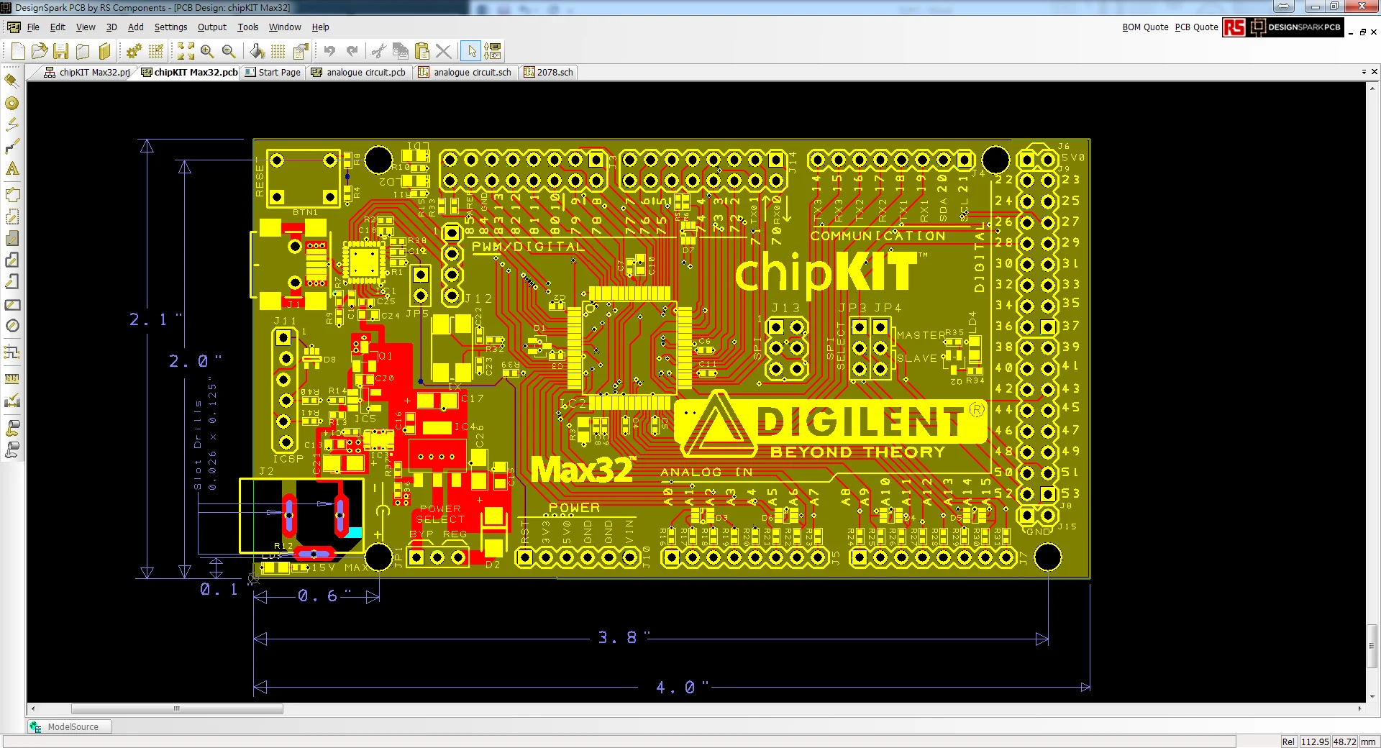
Task: Activate the Add Pad tool
Action: pyautogui.click(x=12, y=104)
